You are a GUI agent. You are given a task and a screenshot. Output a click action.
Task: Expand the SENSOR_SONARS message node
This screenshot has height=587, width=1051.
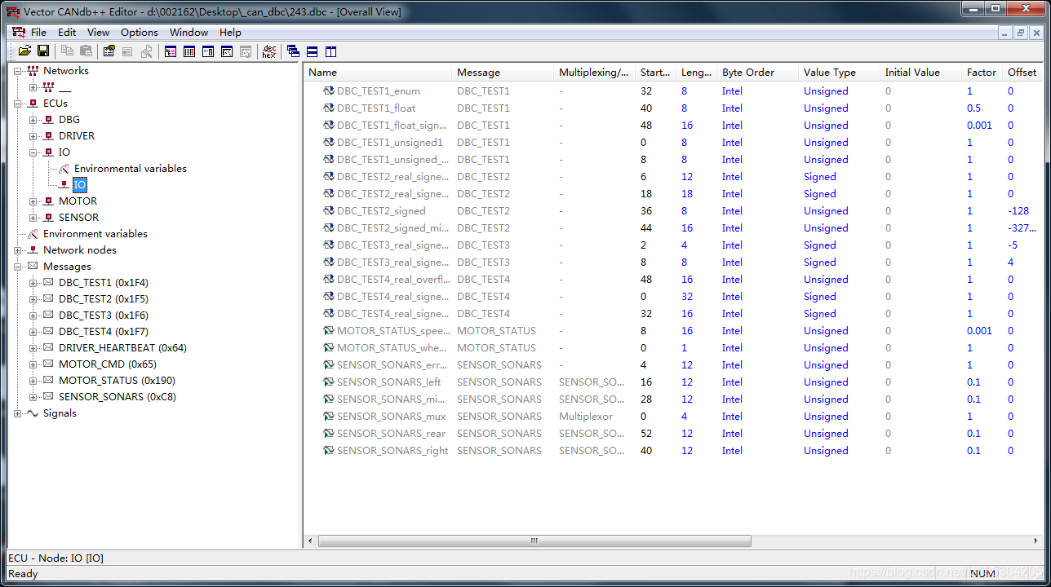click(33, 397)
